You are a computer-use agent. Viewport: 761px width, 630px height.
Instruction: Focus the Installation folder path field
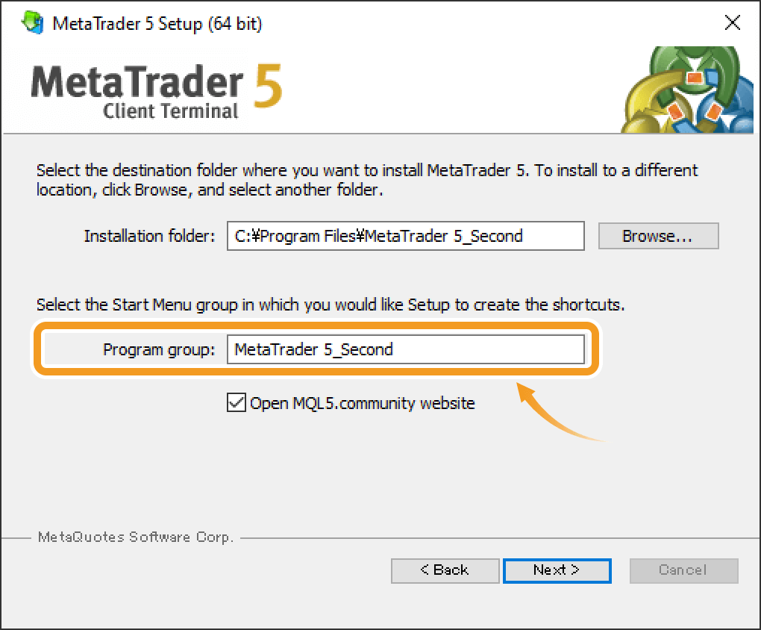[x=405, y=237]
